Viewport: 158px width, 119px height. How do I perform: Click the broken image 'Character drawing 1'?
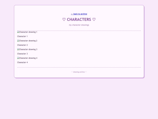[27, 32]
